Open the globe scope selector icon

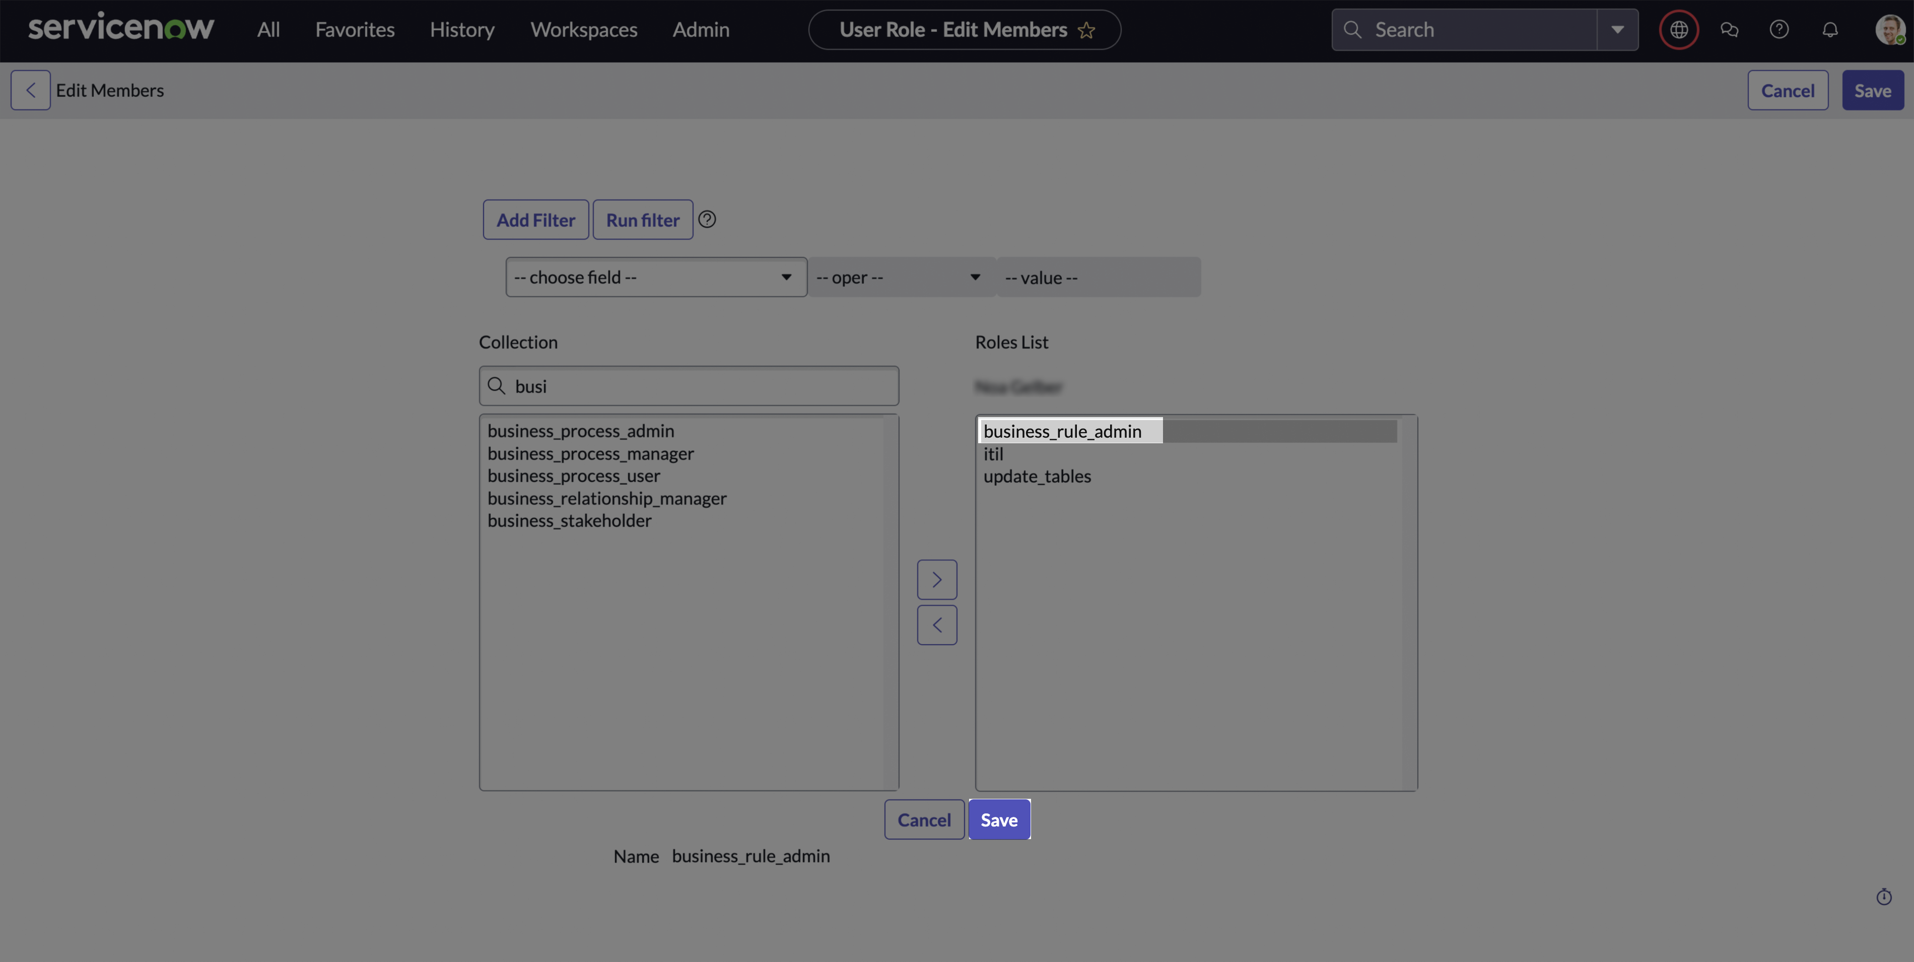pos(1678,30)
